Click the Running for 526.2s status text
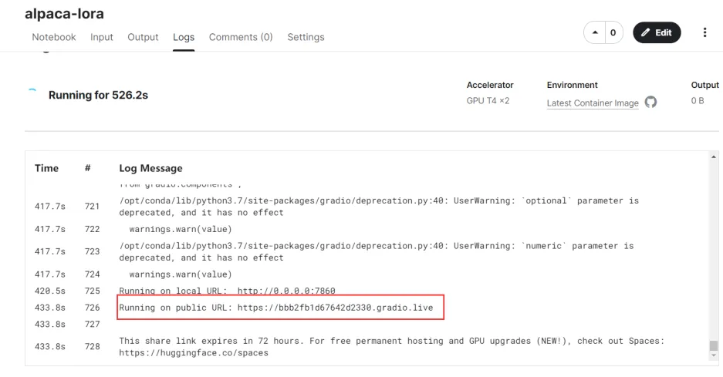The width and height of the screenshot is (723, 377). 98,95
